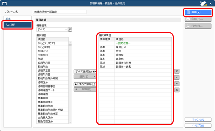This screenshot has height=131, width=215.
Task: Select 勤続年数除外期間 in the item list
Action: (x=52, y=78)
